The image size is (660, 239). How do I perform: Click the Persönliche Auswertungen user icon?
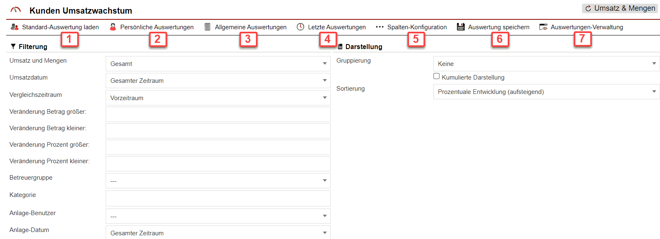pos(113,27)
